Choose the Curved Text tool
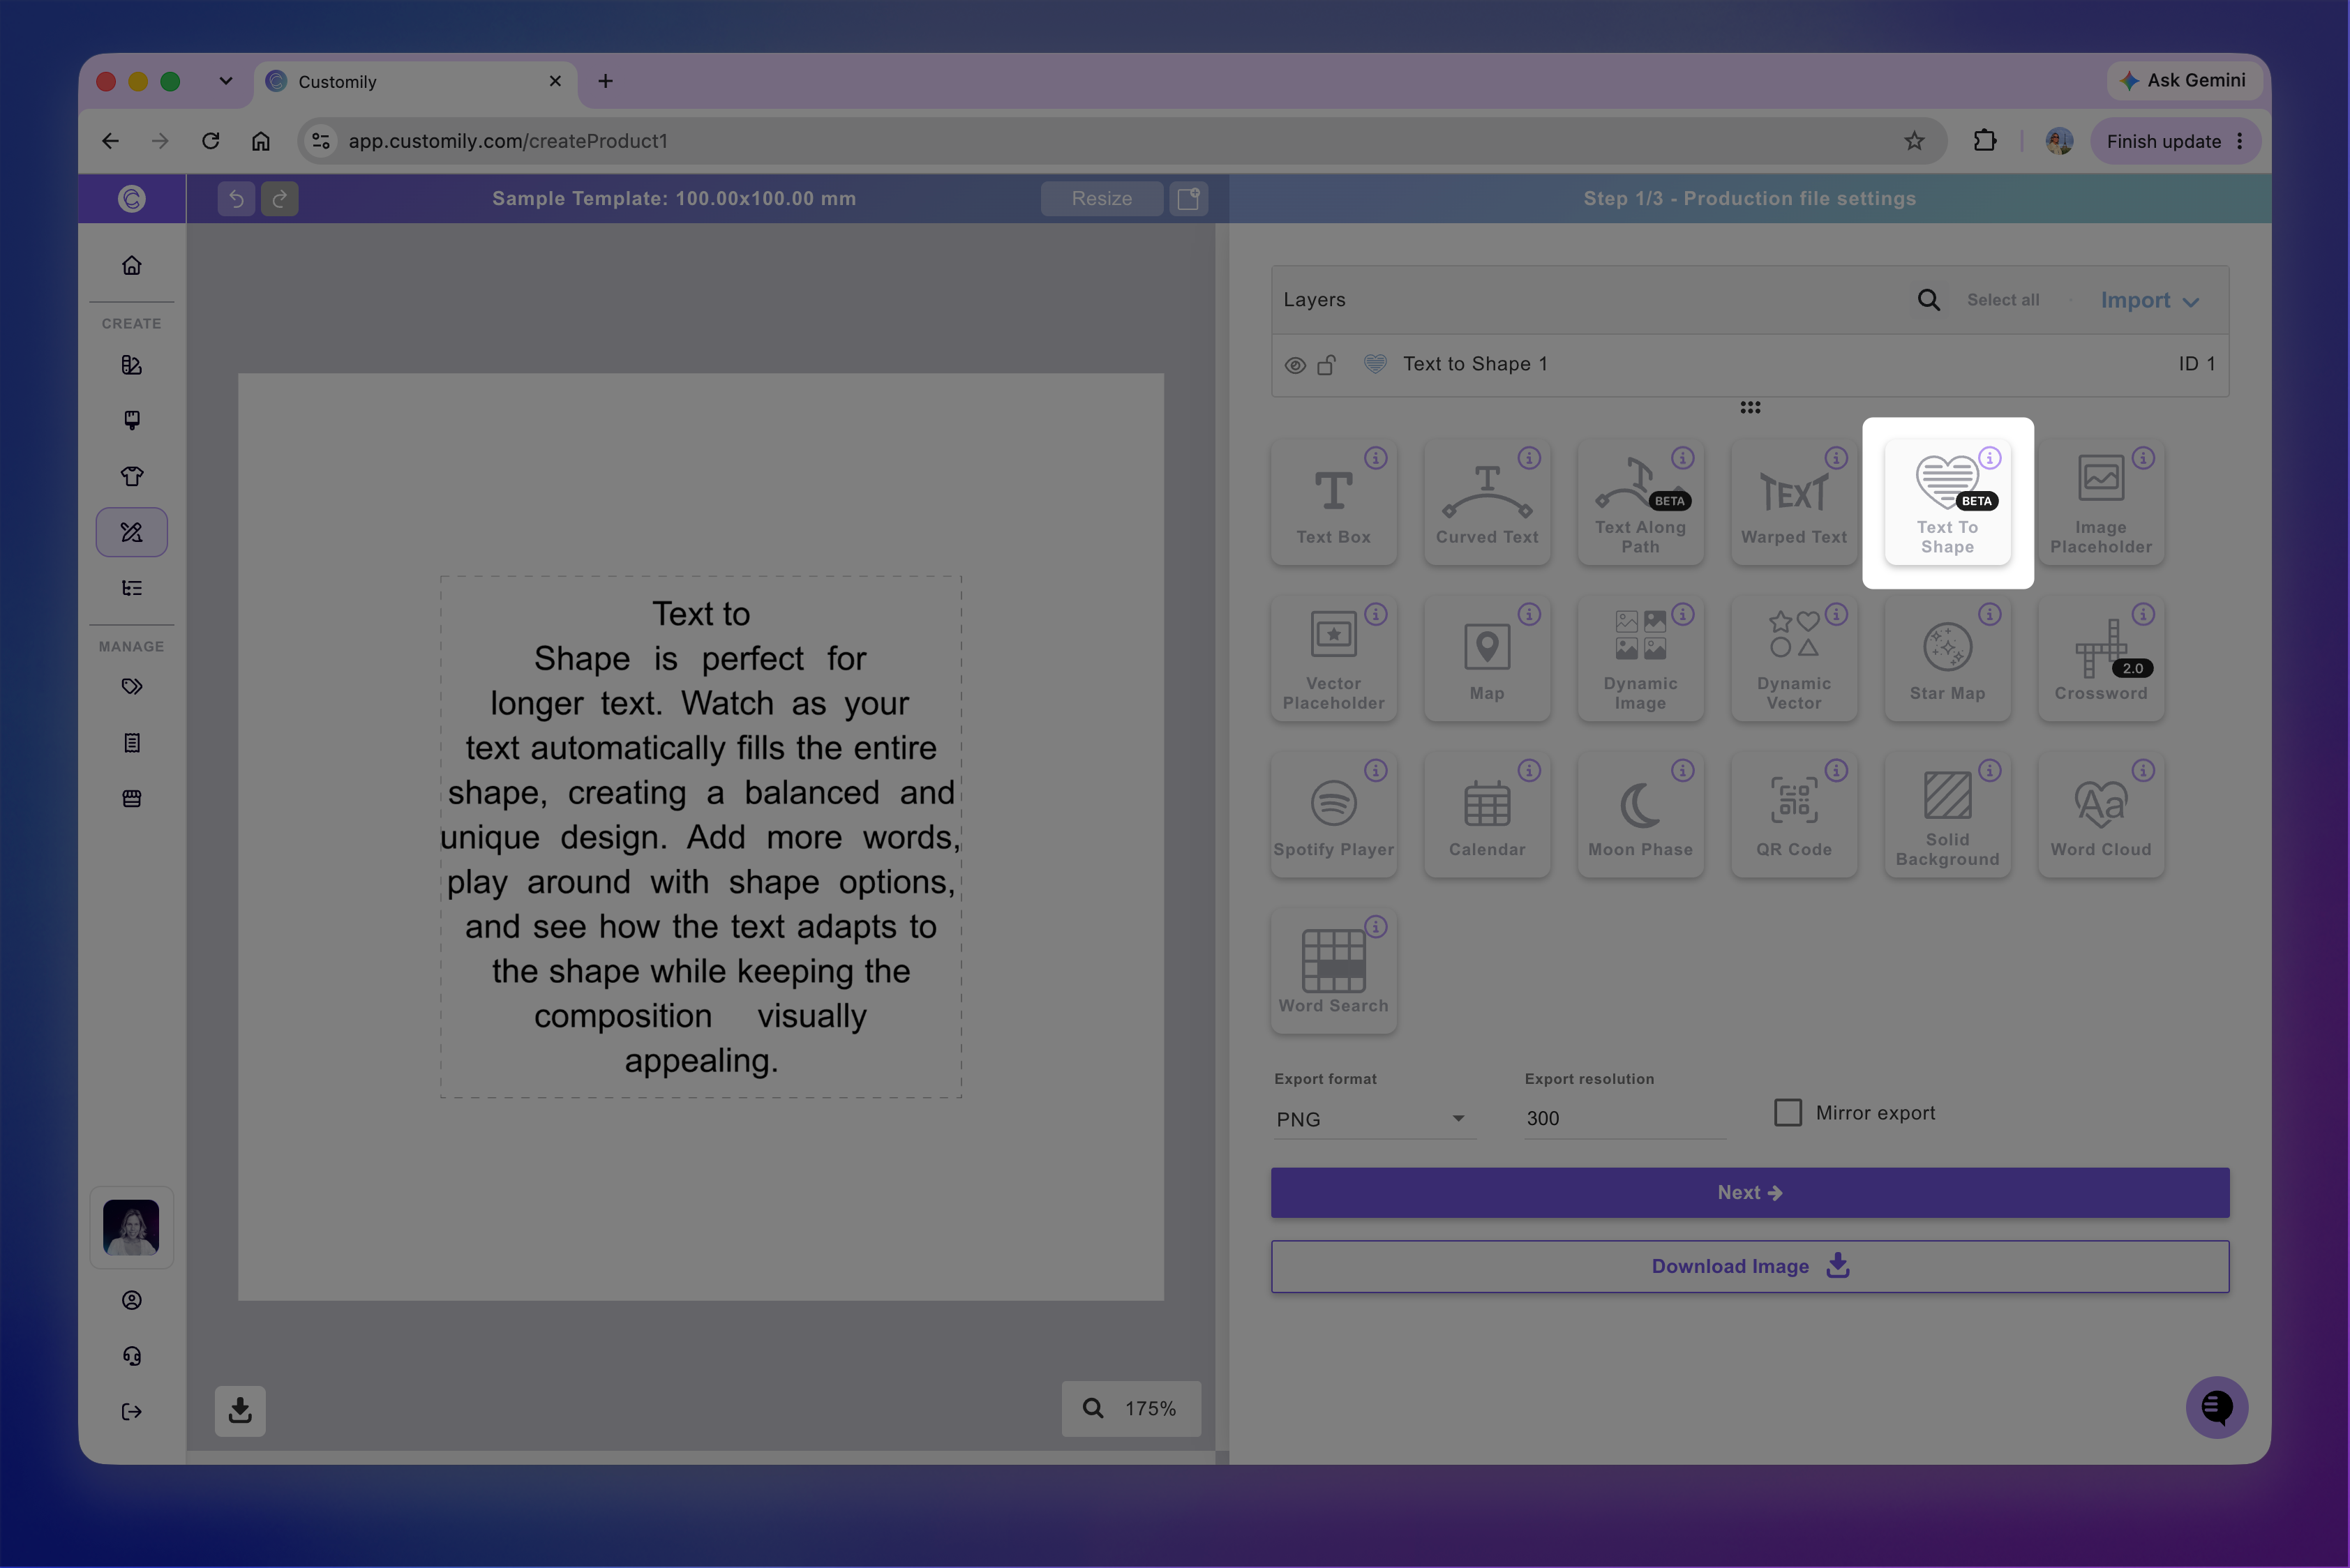 pos(1487,502)
